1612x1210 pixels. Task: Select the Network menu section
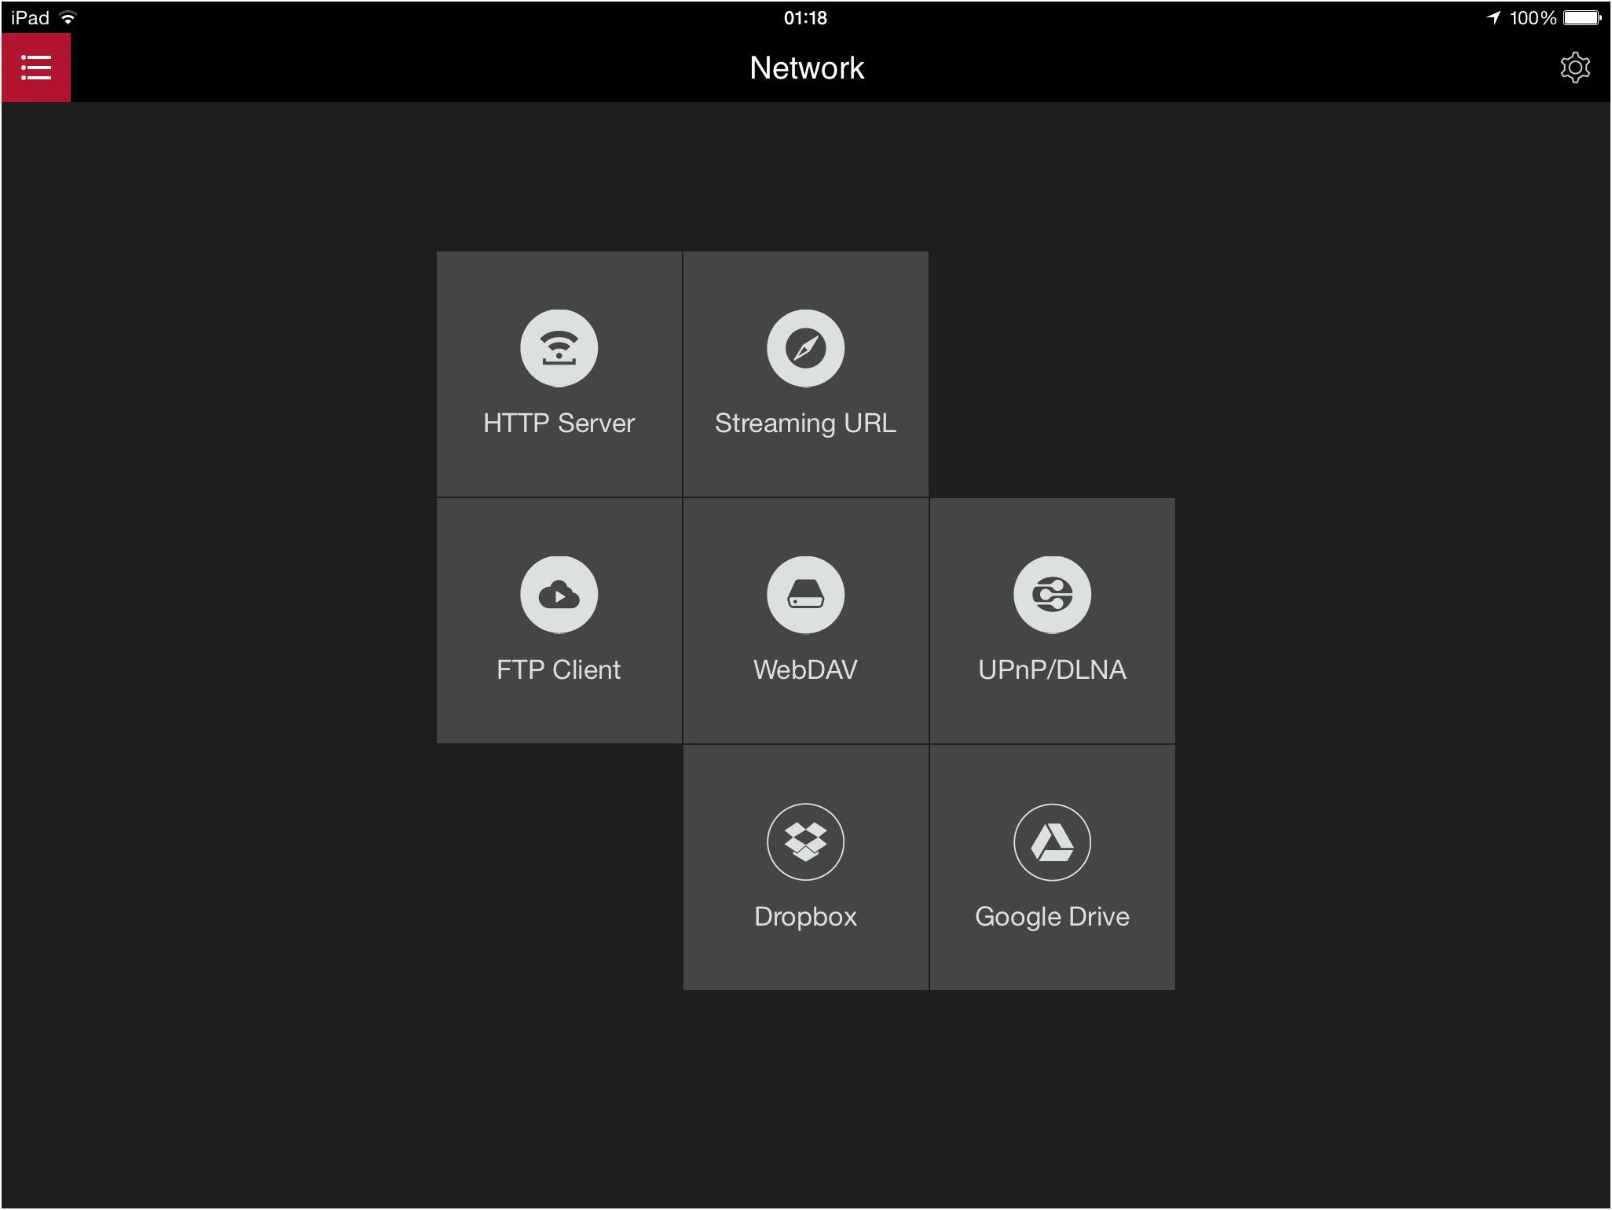tap(805, 66)
